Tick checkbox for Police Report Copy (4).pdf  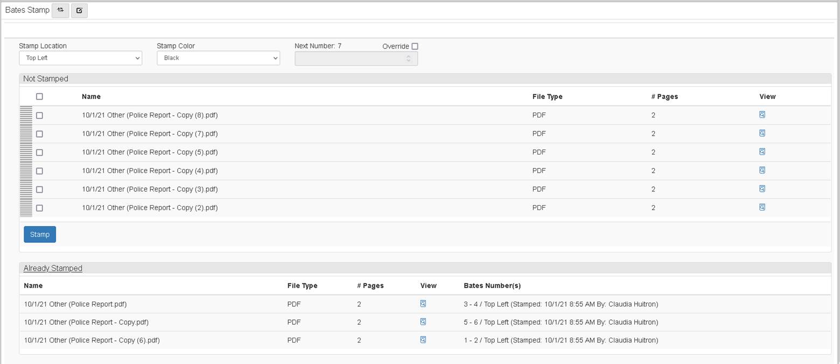[x=39, y=171]
